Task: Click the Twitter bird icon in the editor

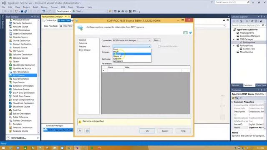Action: (x=191, y=32)
